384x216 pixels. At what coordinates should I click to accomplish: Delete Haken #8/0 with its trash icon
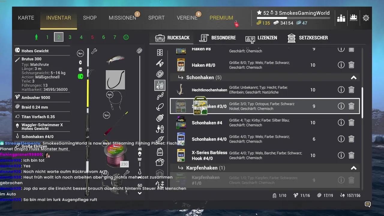coord(351,65)
